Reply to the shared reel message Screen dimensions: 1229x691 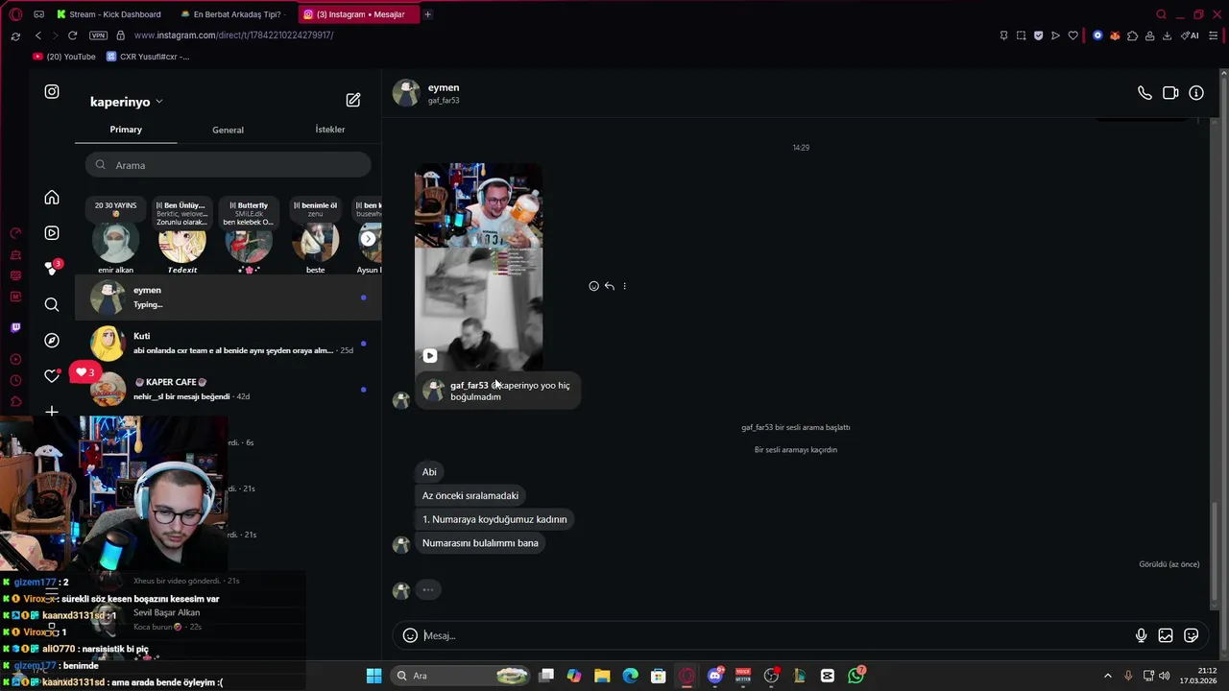coord(609,286)
